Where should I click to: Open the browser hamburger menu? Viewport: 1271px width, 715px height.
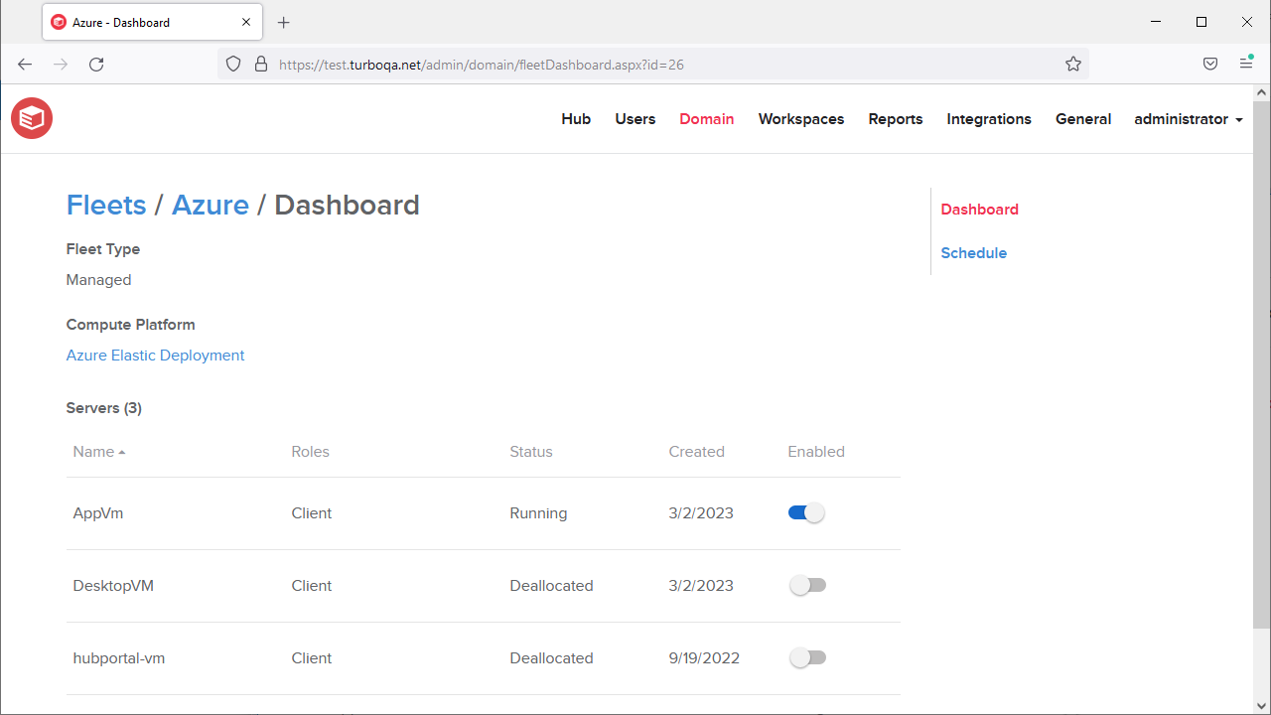(1246, 64)
